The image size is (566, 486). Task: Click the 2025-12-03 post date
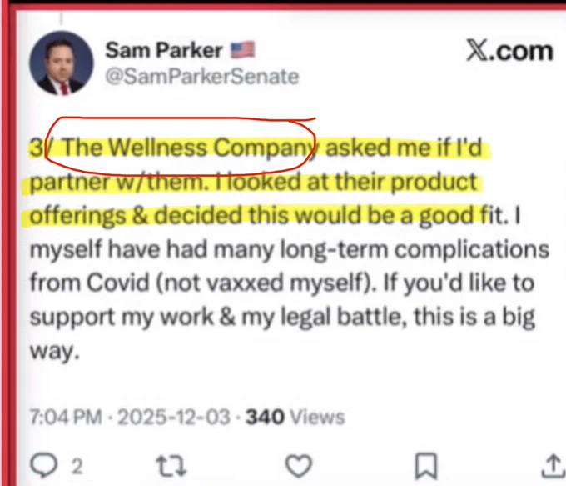click(x=174, y=417)
